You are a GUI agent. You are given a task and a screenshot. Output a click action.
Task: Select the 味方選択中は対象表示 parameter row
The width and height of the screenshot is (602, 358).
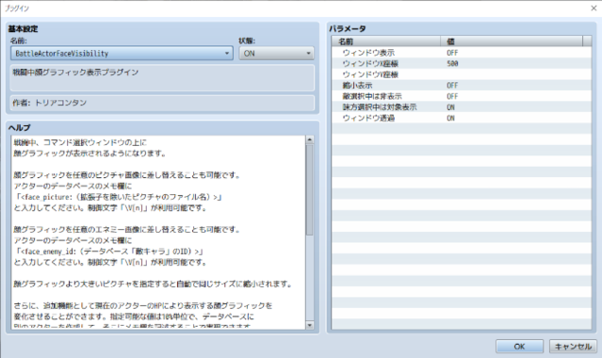click(462, 107)
